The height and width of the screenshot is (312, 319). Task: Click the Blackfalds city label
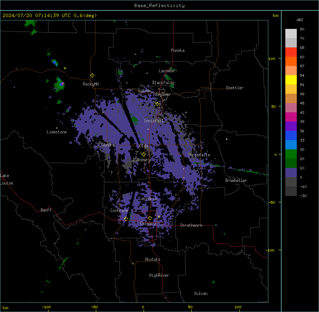pos(163,83)
